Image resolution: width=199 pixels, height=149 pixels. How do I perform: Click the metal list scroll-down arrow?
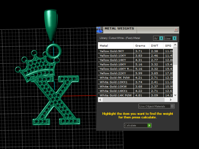(x=175, y=95)
